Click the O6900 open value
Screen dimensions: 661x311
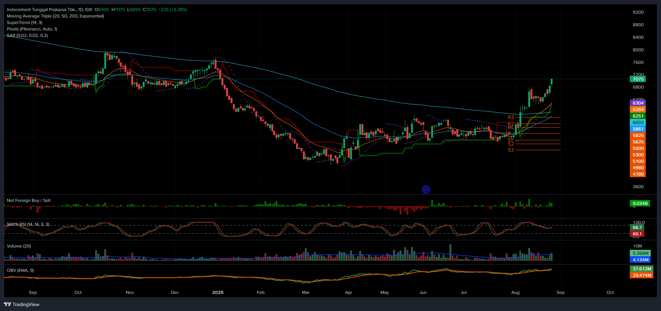click(x=102, y=10)
